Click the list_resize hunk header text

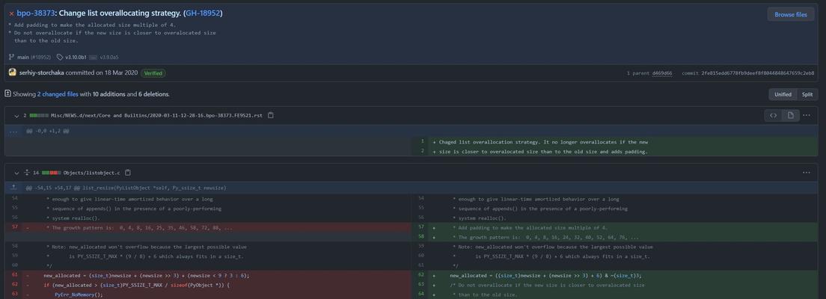pos(126,188)
